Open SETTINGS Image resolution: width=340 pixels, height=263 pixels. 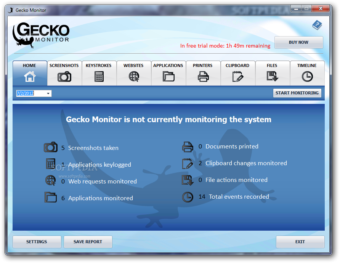37,242
